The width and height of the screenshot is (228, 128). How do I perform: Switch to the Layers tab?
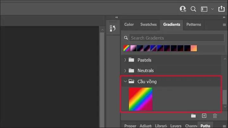click(x=176, y=126)
